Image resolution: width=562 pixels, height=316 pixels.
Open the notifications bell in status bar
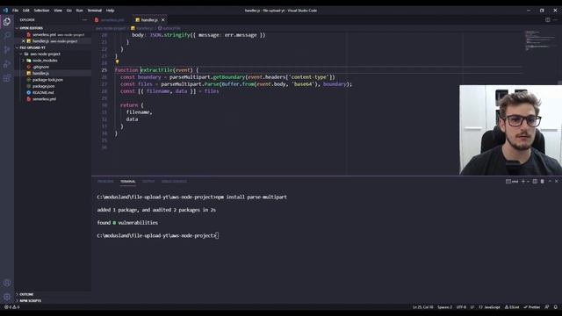coord(556,307)
